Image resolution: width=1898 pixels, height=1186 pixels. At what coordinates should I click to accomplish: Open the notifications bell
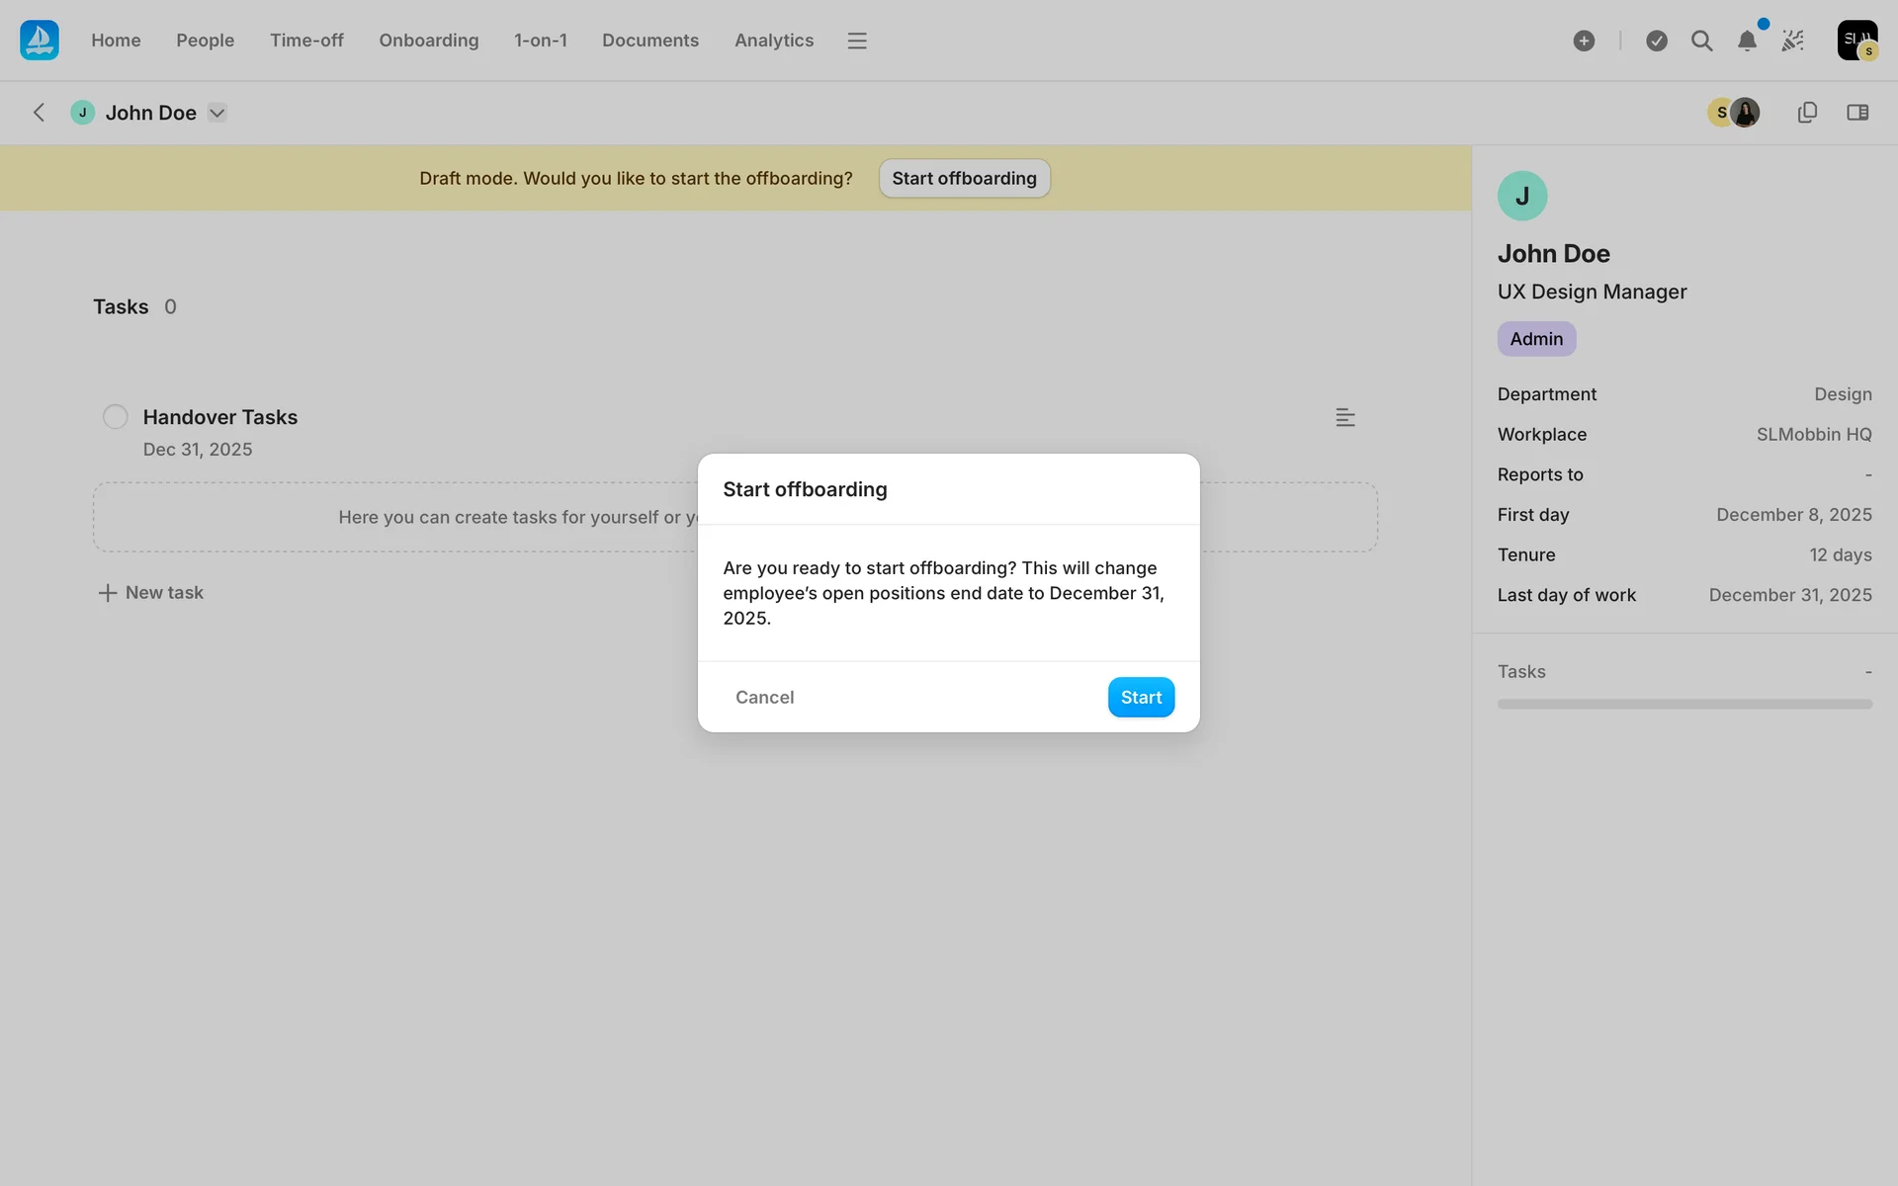click(x=1747, y=41)
